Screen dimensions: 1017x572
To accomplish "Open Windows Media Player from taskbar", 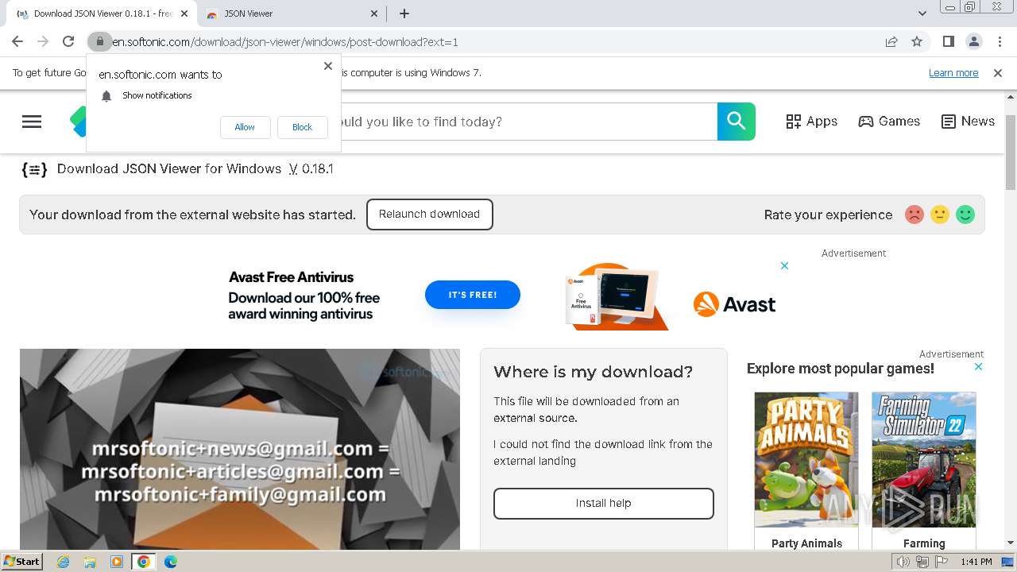I will click(x=117, y=562).
